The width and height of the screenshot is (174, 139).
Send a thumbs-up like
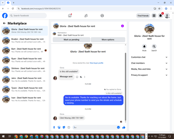click(x=124, y=128)
